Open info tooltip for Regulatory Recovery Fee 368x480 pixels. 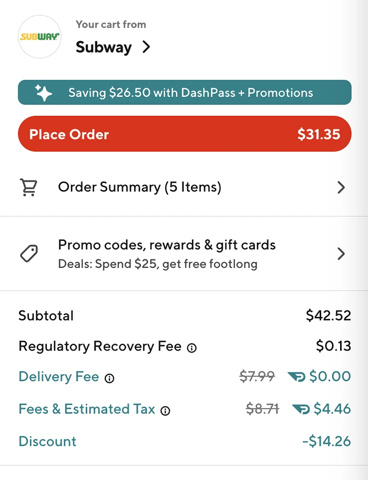(x=192, y=348)
